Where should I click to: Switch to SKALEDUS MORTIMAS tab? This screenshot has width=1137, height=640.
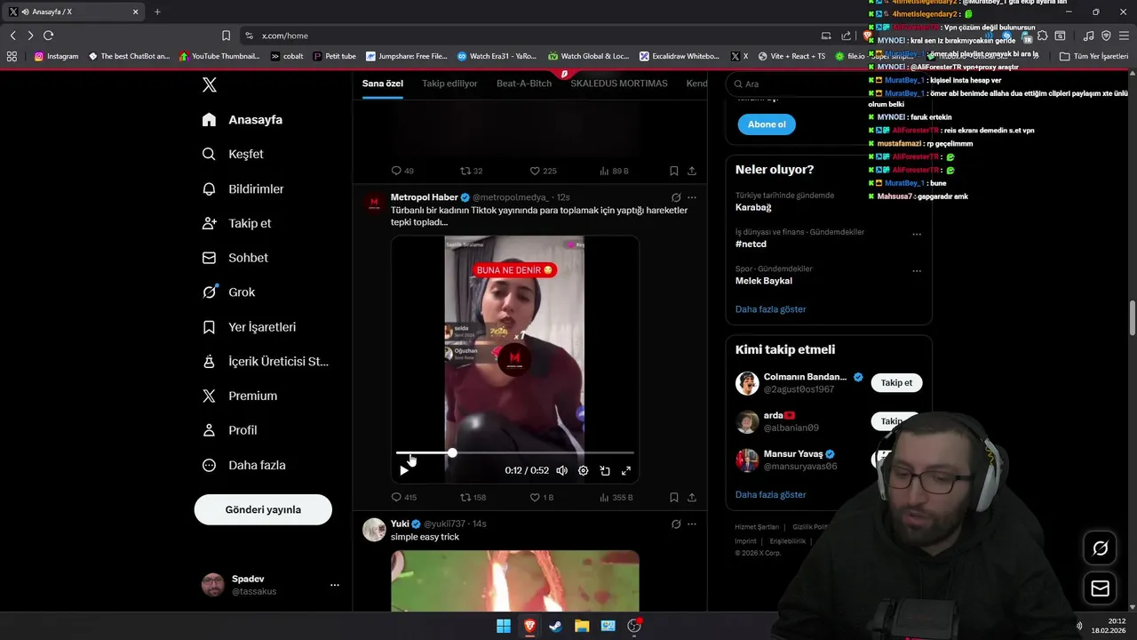pyautogui.click(x=619, y=84)
